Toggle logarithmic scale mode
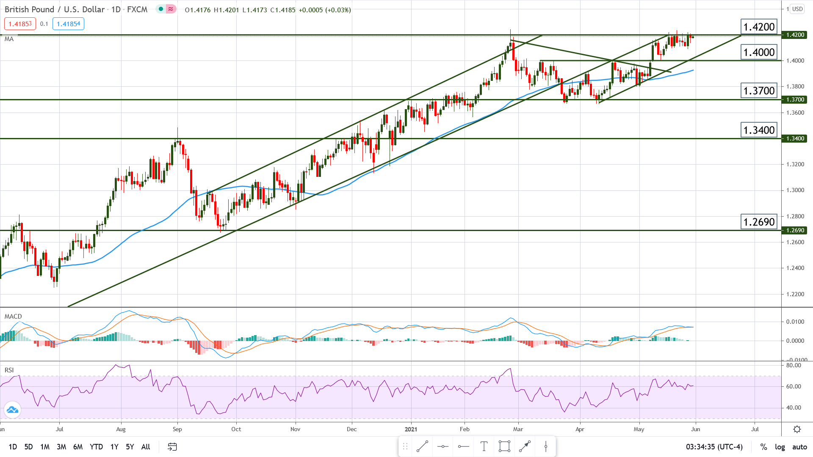This screenshot has height=457, width=813. tap(780, 447)
